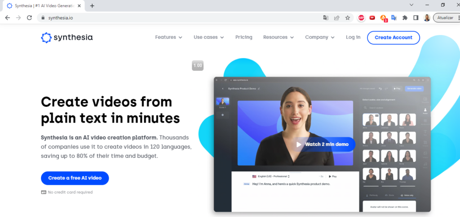The height and width of the screenshot is (217, 460).
Task: Share this page via share icon
Action: 336,18
